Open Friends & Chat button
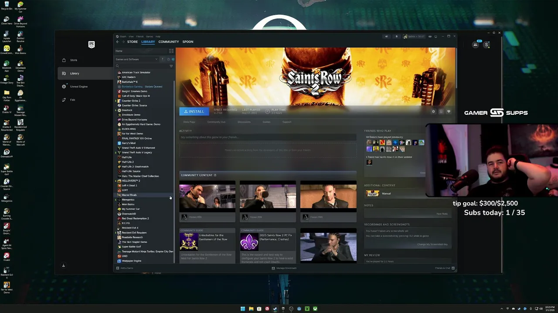The width and height of the screenshot is (558, 313). pyautogui.click(x=445, y=268)
